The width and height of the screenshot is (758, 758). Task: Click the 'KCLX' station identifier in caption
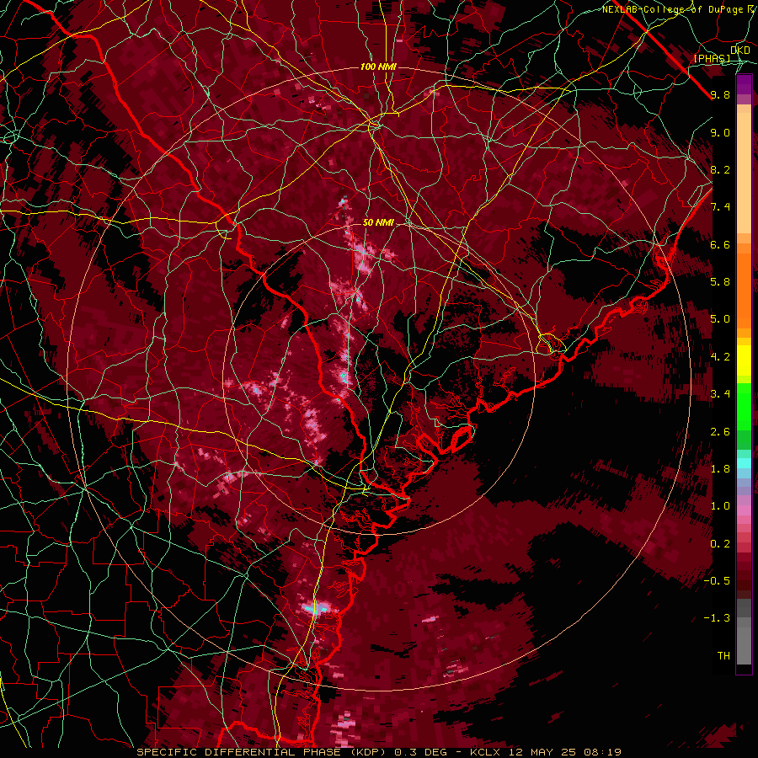click(486, 752)
